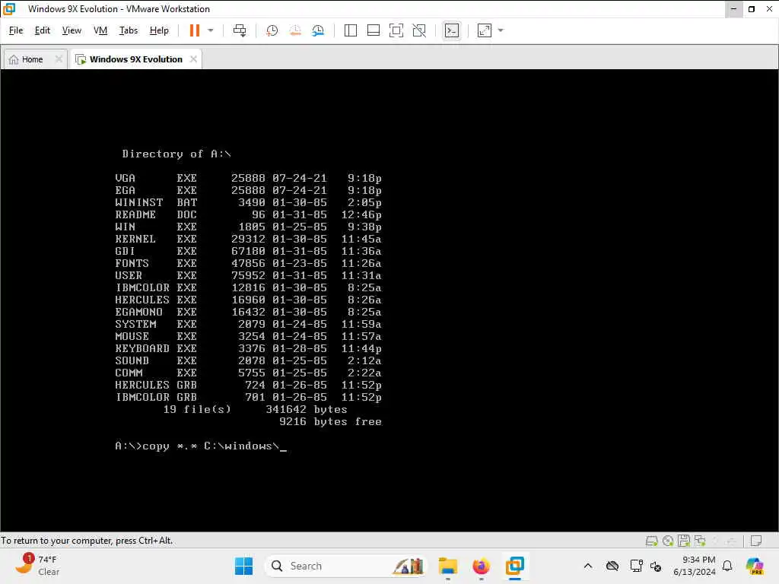
Task: Open the View menu
Action: point(72,30)
